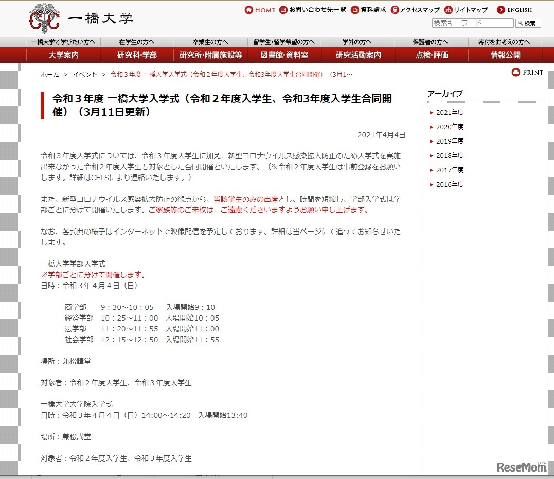Open 在学生の方へ tab

tap(137, 42)
